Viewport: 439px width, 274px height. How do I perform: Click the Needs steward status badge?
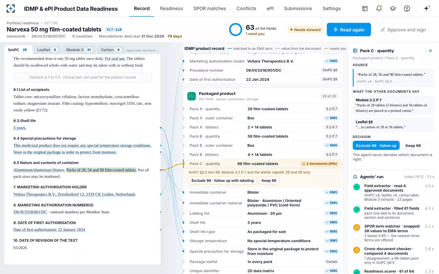305,30
